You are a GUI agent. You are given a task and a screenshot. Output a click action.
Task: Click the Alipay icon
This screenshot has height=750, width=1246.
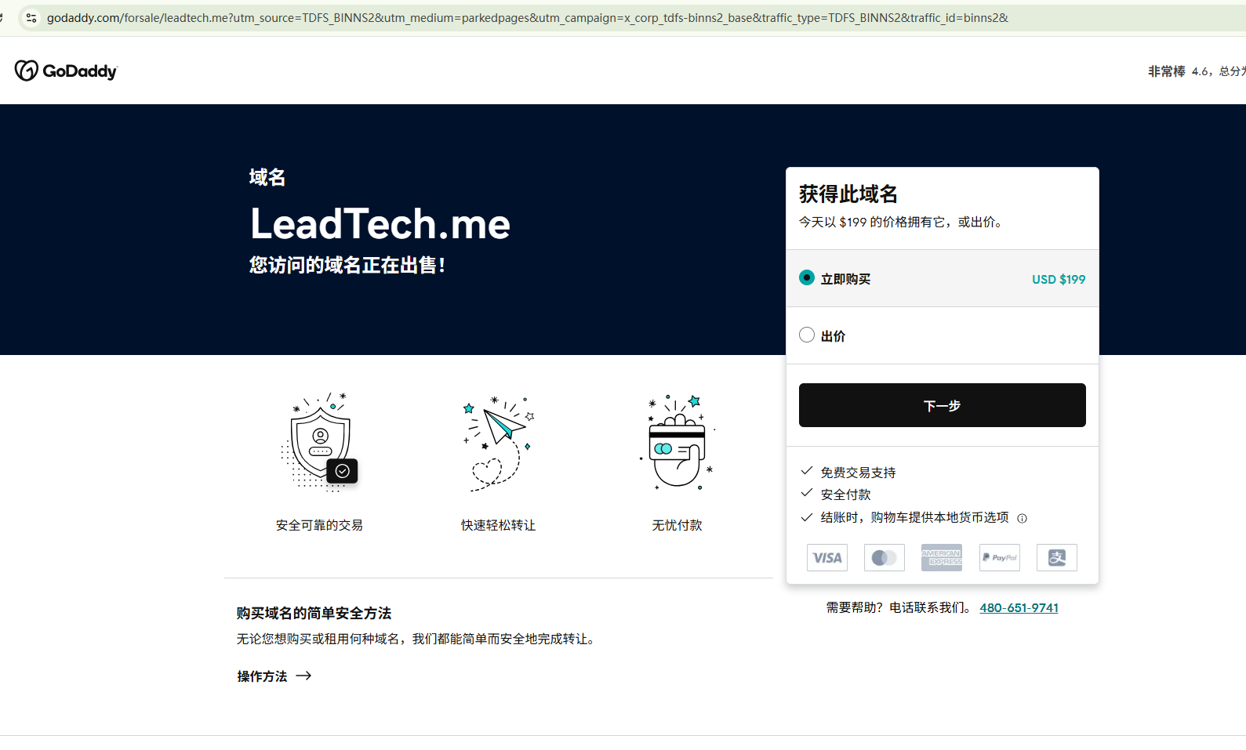tap(1057, 557)
